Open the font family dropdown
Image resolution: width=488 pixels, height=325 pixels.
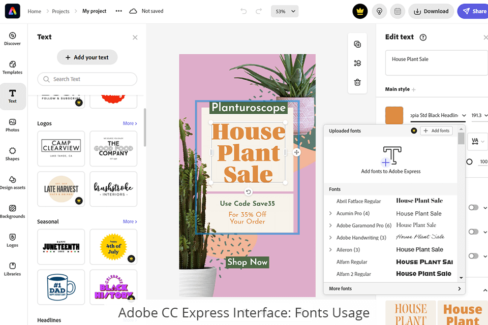[x=438, y=115]
